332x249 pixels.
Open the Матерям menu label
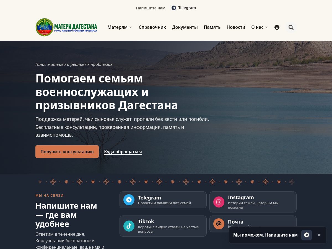pyautogui.click(x=118, y=27)
